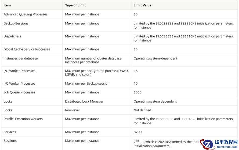Click "Global Cache Service Processes" text
The width and height of the screenshot is (239, 150).
(27, 49)
